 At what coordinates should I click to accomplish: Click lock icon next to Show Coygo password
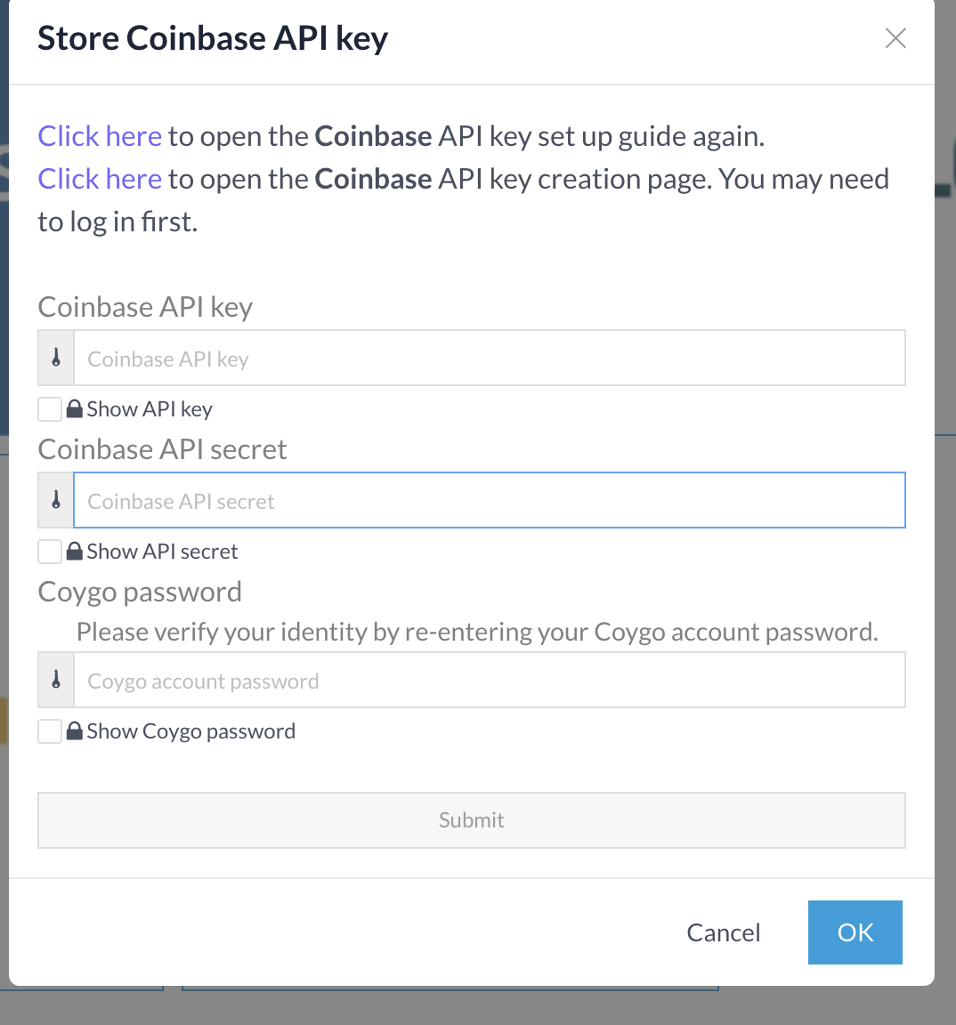click(75, 731)
